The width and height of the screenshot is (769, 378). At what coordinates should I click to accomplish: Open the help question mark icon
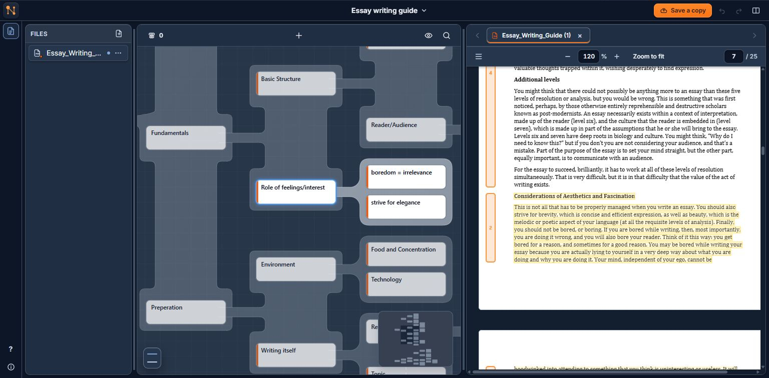pyautogui.click(x=11, y=349)
